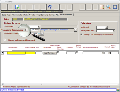Click the Valori Normali... button
This screenshot has height=92, width=120.
(x=50, y=53)
